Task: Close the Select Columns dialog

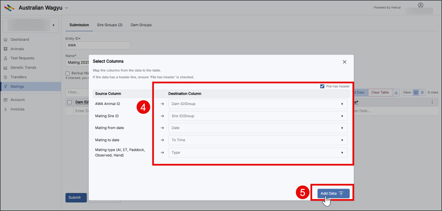Action: 344,62
